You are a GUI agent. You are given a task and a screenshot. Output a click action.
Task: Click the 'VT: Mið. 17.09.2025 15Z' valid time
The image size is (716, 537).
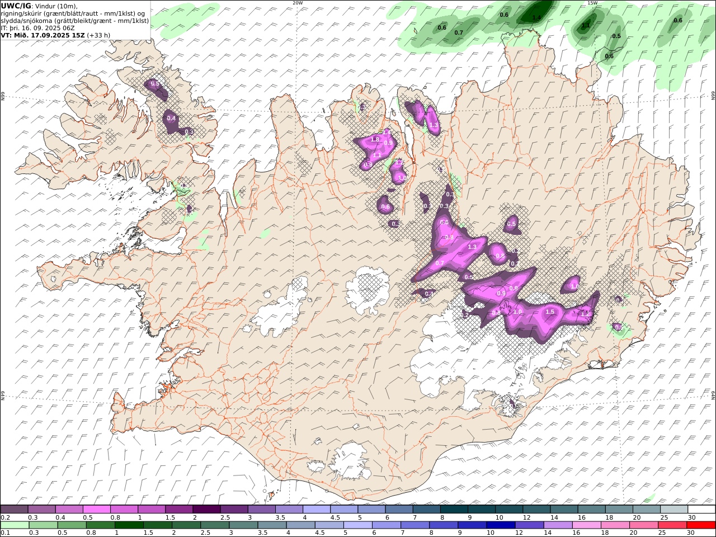pos(43,35)
